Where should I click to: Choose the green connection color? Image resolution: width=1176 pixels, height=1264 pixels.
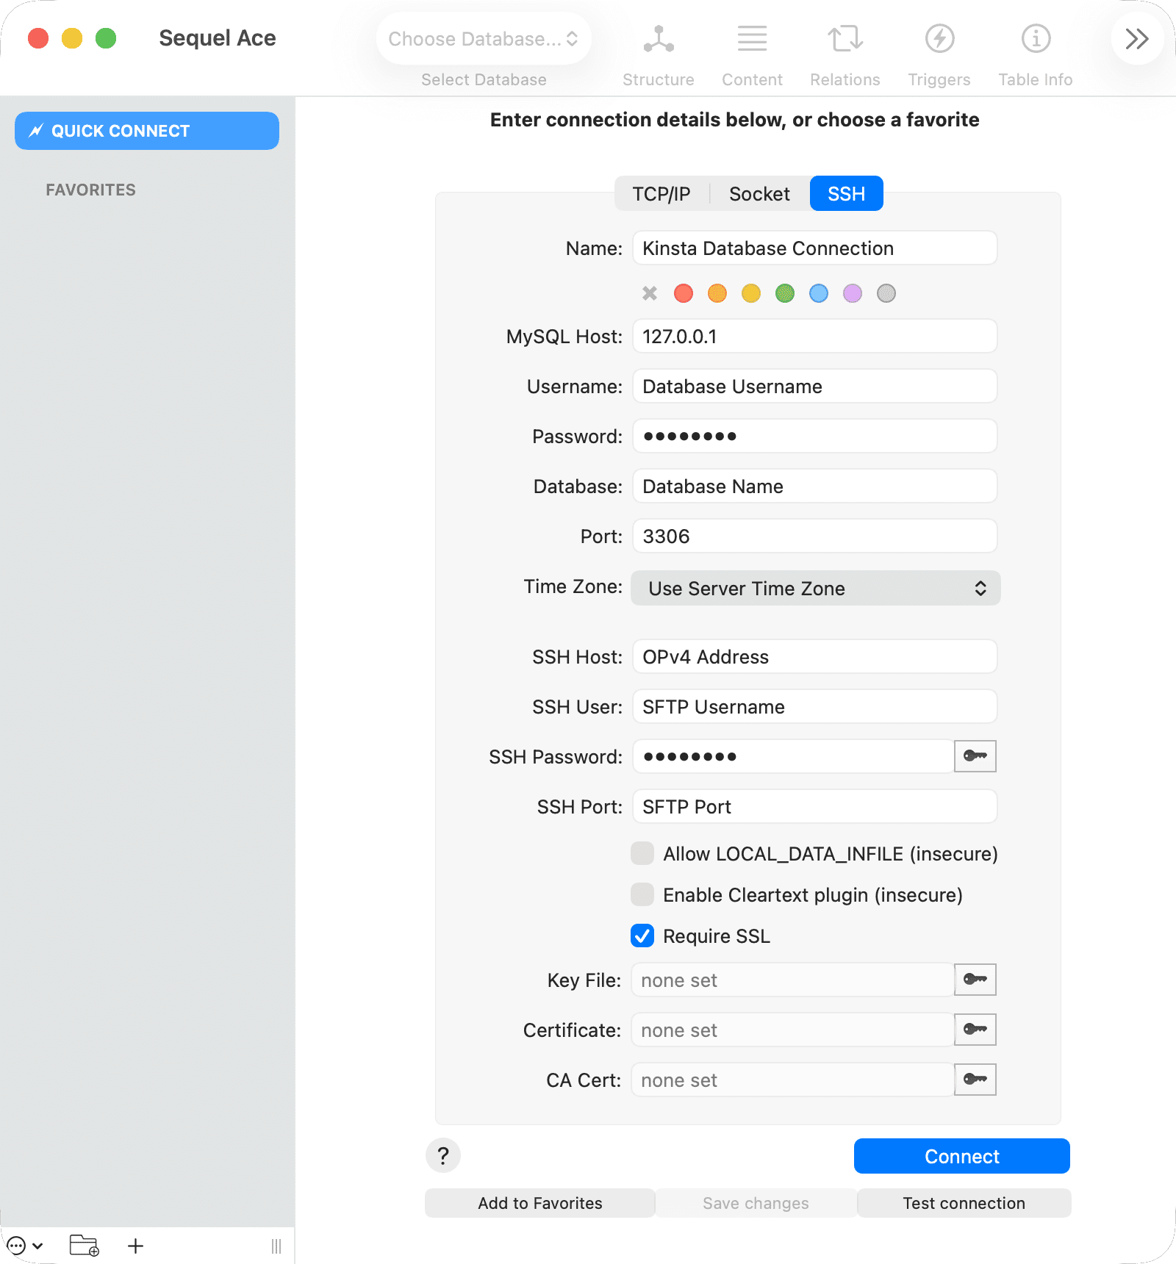pos(785,293)
